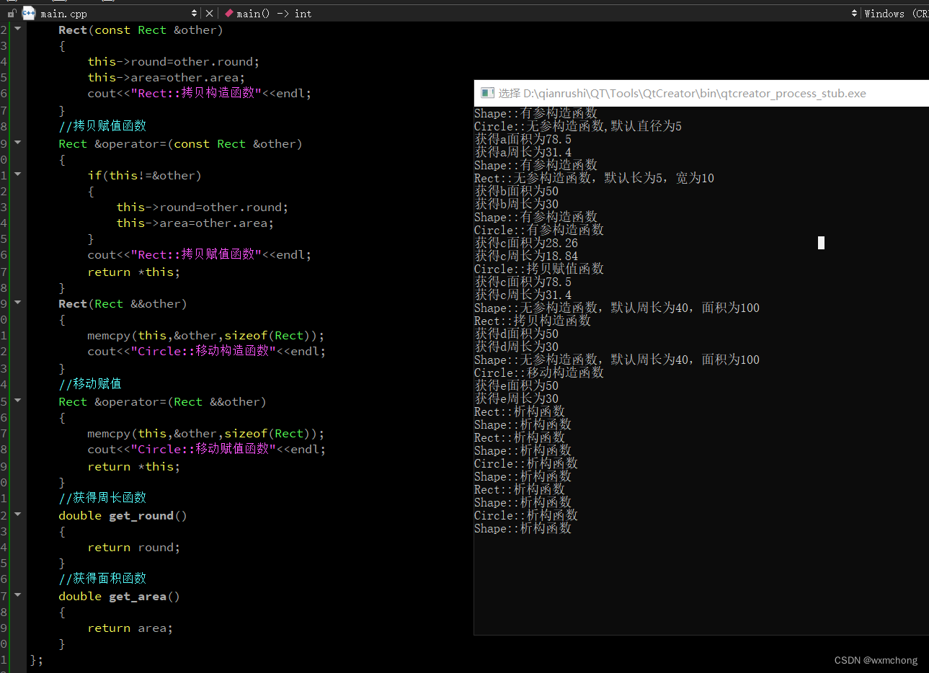Click the output line "Shape::有参构造函数"
Image resolution: width=929 pixels, height=673 pixels.
coord(535,112)
